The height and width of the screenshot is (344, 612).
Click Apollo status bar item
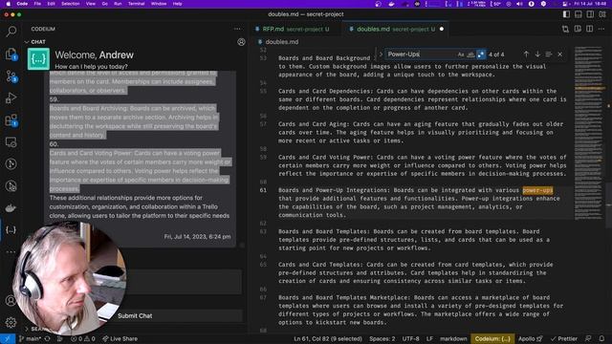pos(531,338)
